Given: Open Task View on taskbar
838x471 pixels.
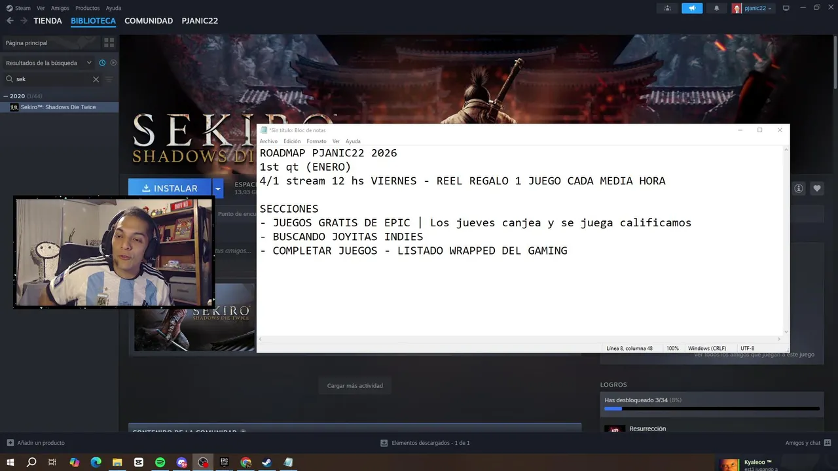Looking at the screenshot, I should coord(52,462).
